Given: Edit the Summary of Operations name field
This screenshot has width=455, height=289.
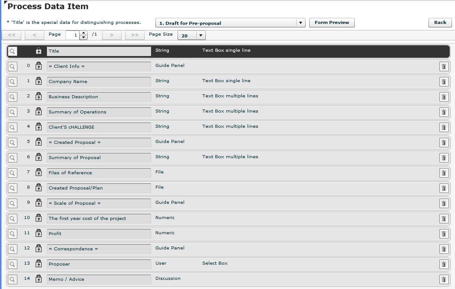Looking at the screenshot, I should [99, 112].
